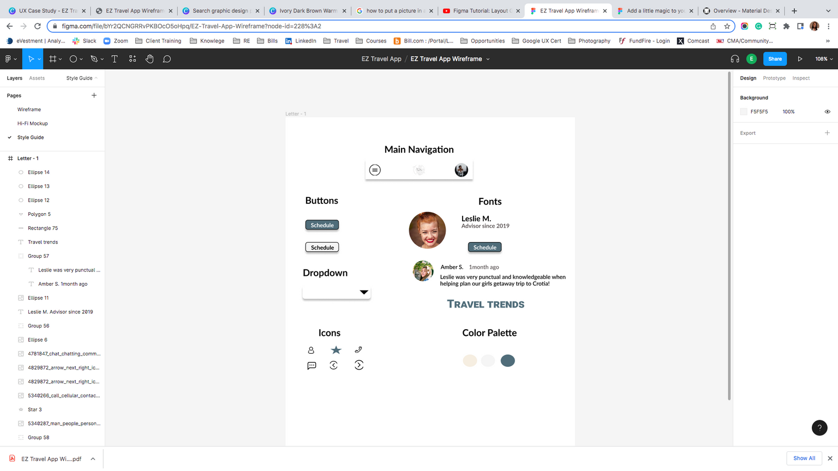
Task: Toggle background visibility eye icon
Action: click(827, 112)
